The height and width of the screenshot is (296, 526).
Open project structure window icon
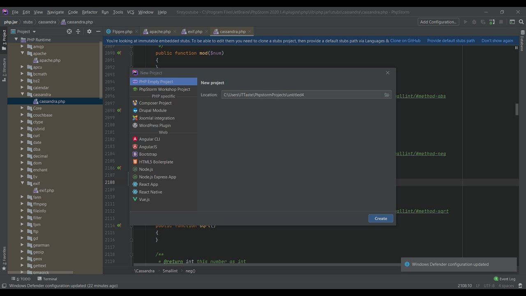point(512,22)
